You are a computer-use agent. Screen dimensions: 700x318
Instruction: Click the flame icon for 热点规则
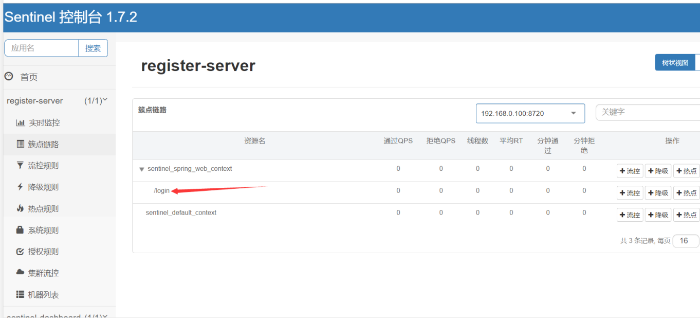point(21,208)
